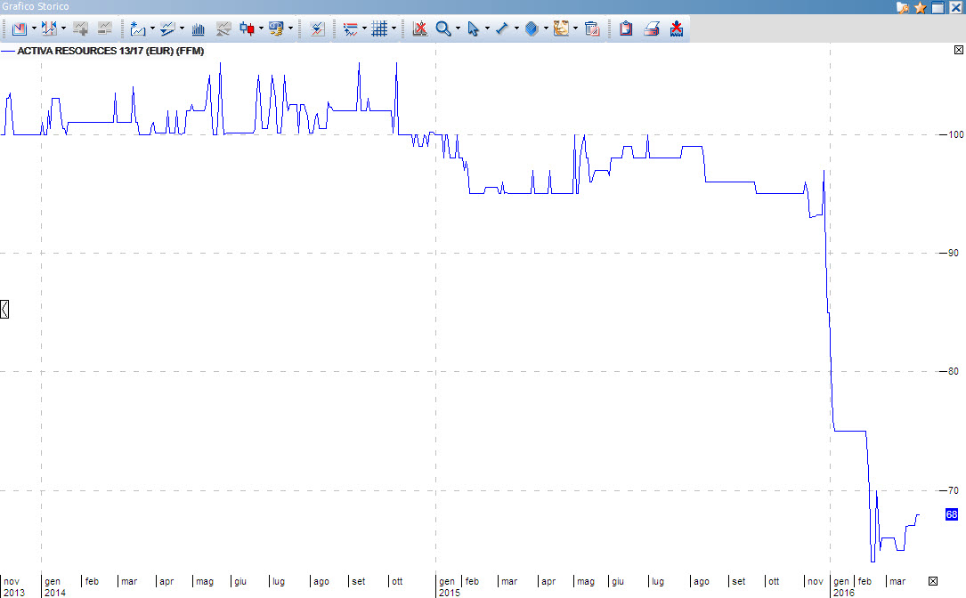The height and width of the screenshot is (598, 966).
Task: Click the left-edge arrow panel expander
Action: coord(4,309)
